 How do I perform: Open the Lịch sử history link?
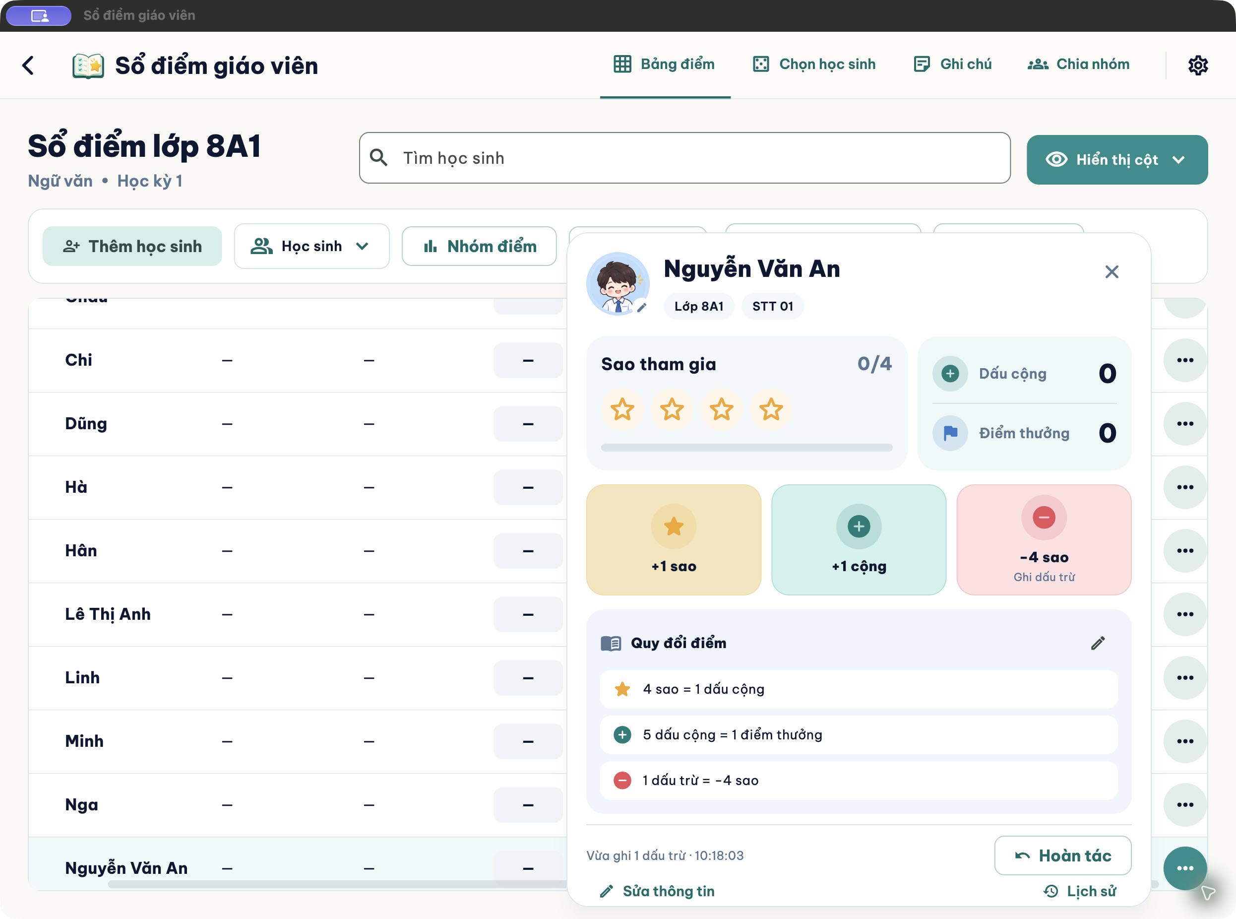(1080, 891)
